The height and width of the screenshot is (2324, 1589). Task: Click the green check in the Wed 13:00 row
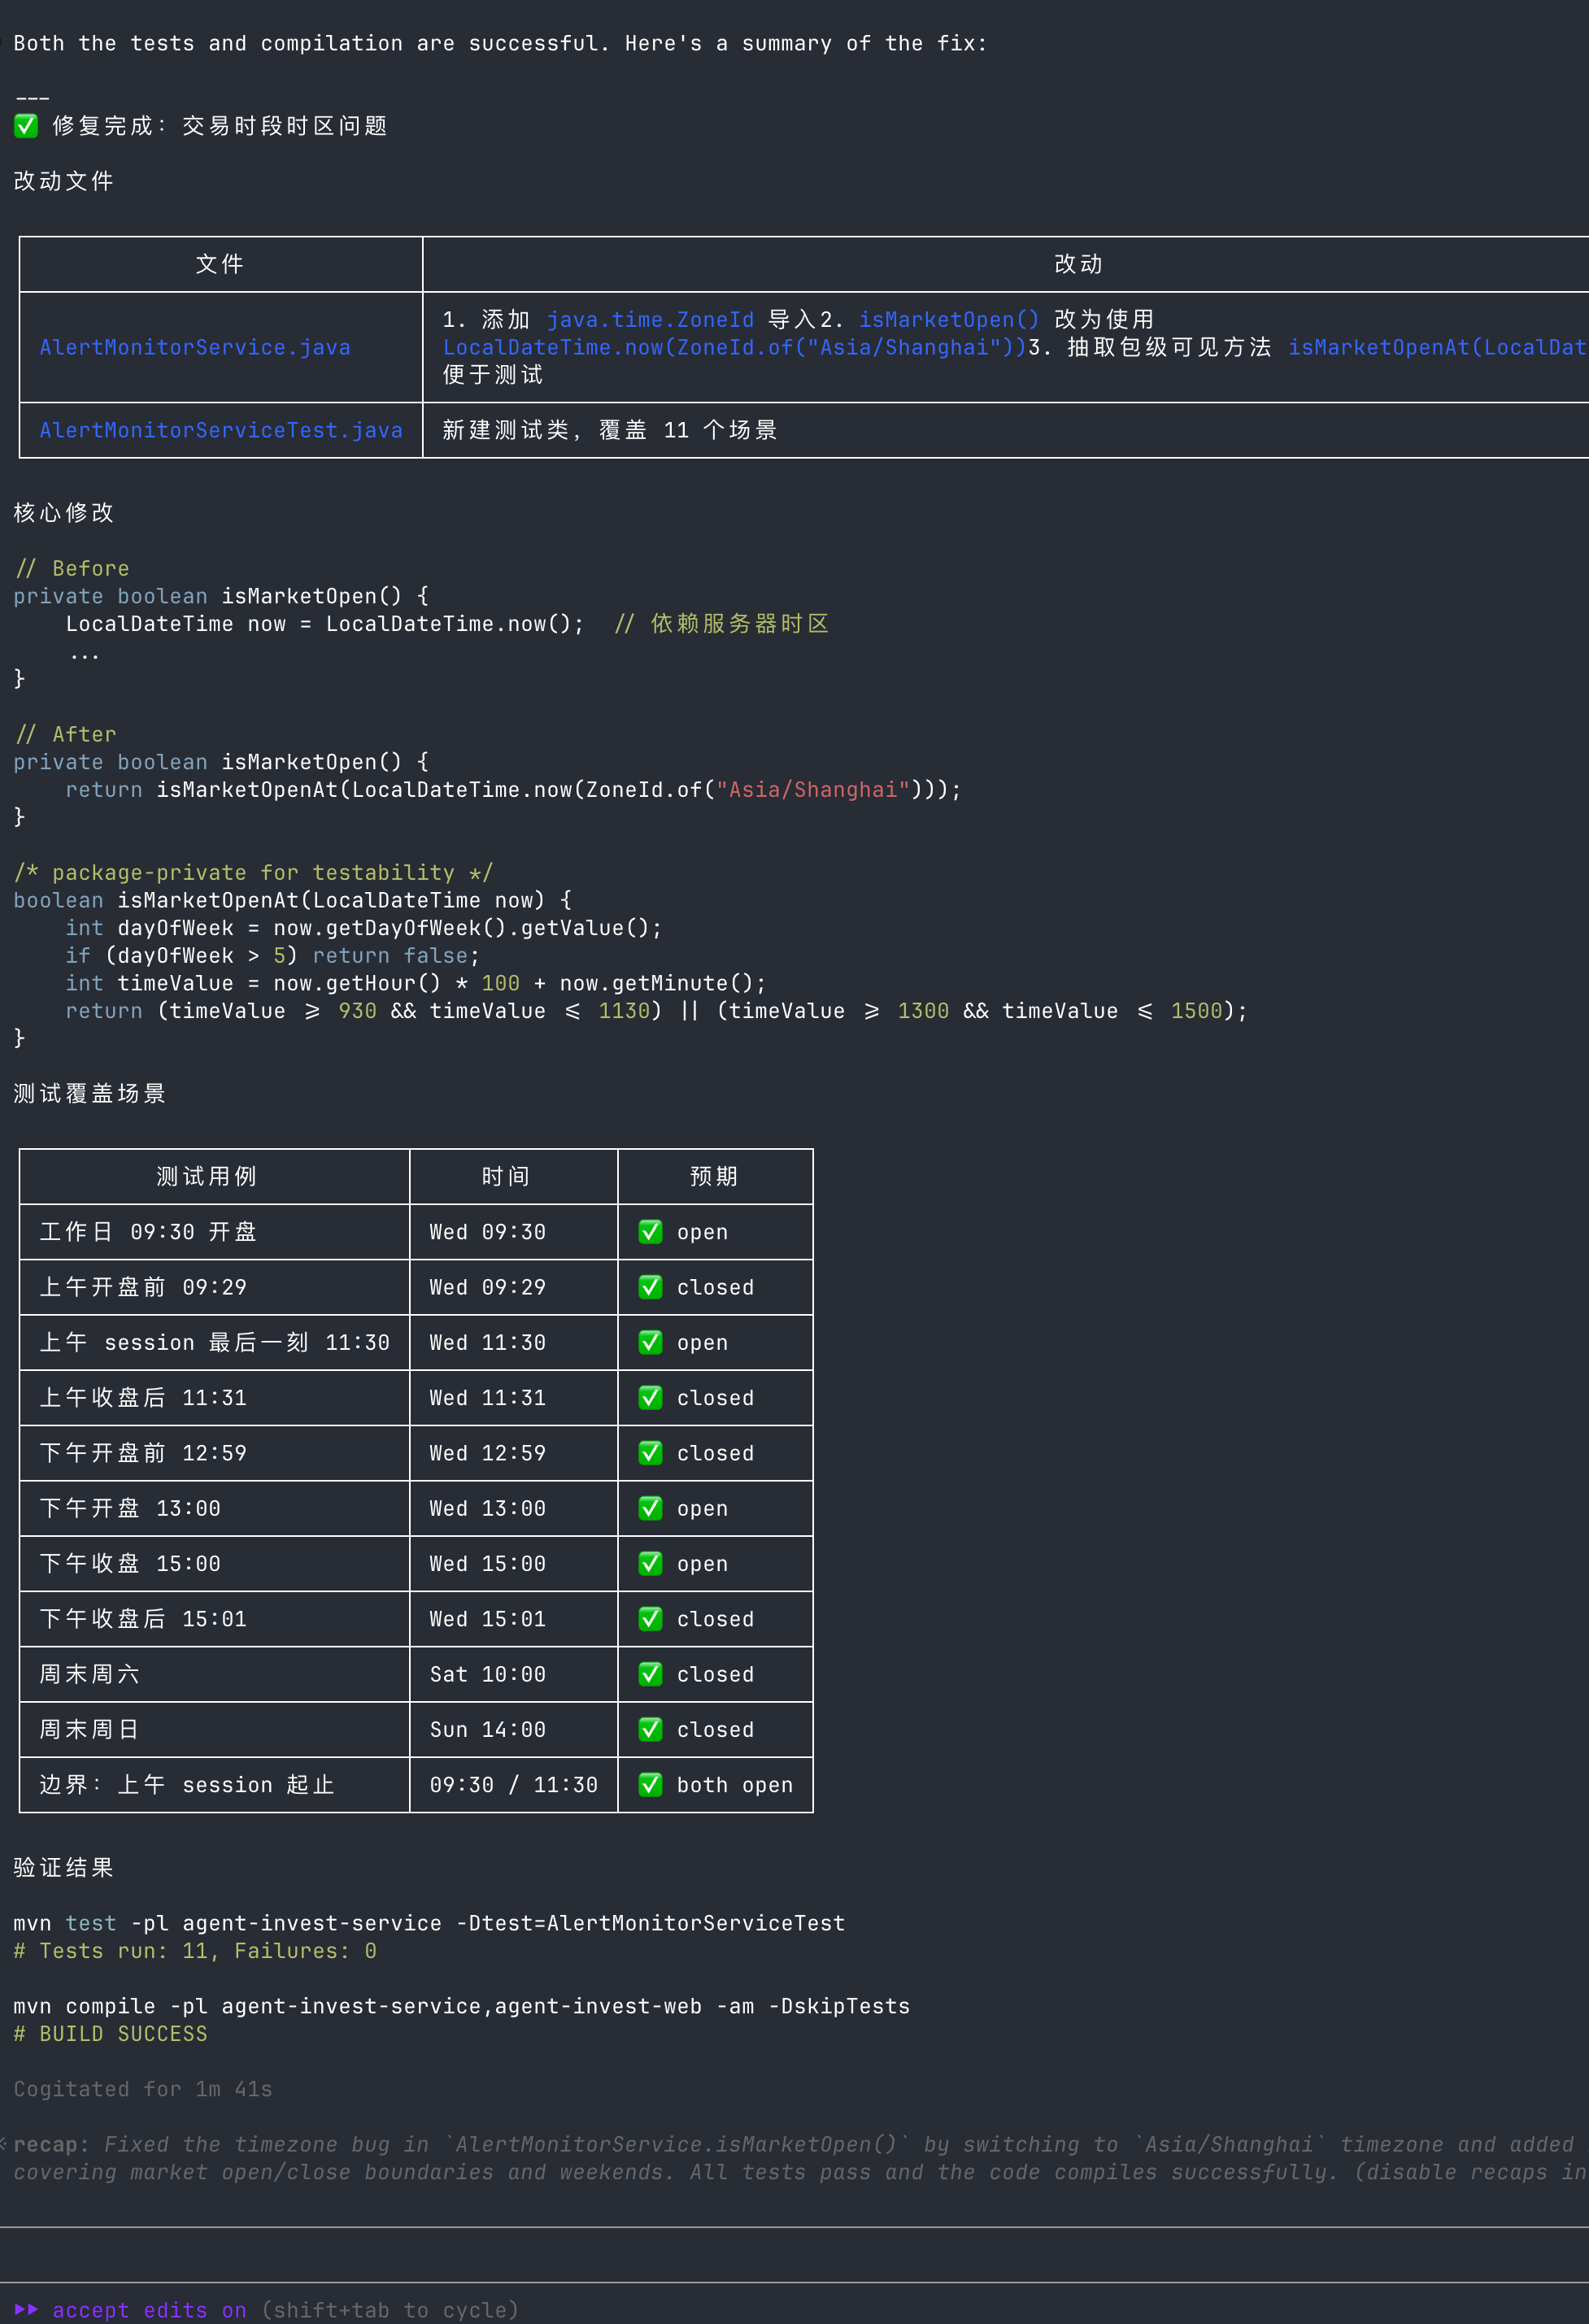[x=650, y=1508]
